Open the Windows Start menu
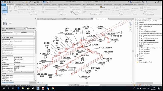Image resolution: width=163 pixels, height=91 pixels. [4, 88]
